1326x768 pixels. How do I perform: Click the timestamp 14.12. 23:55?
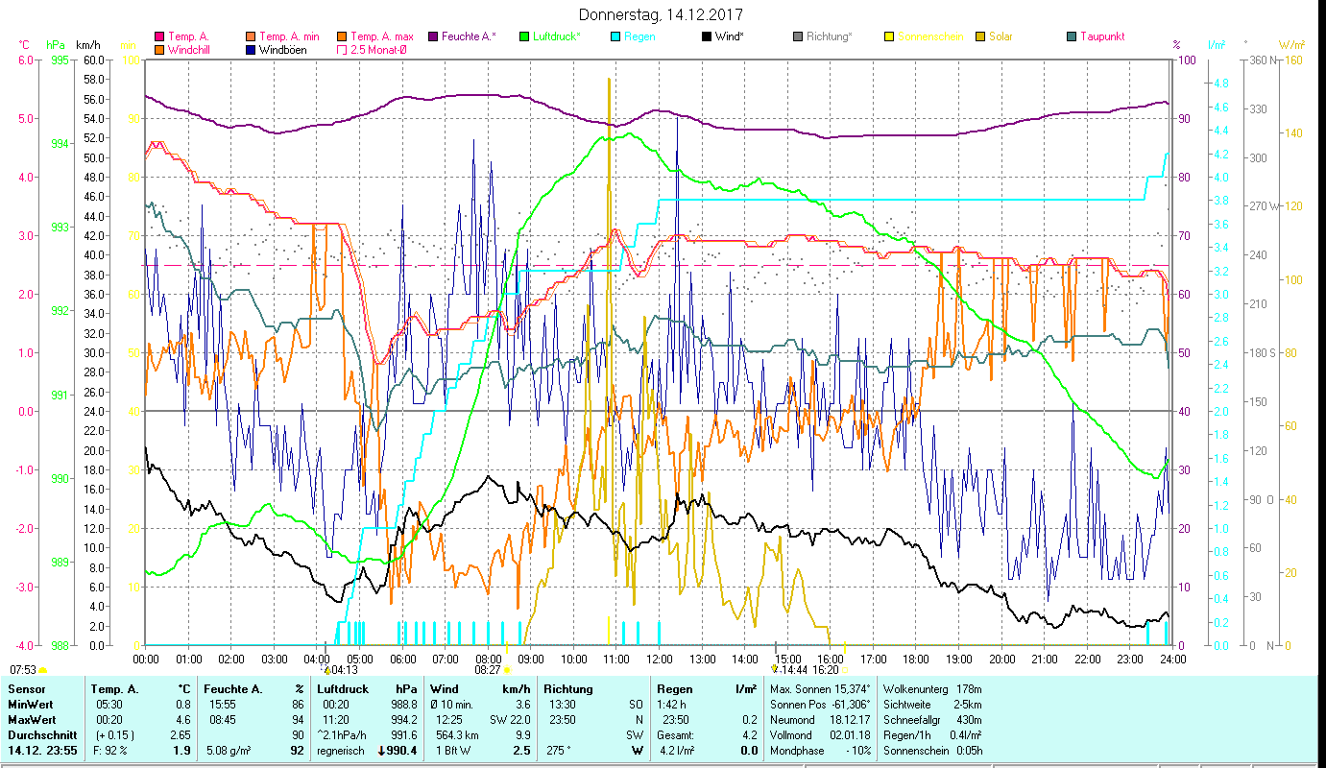(43, 751)
